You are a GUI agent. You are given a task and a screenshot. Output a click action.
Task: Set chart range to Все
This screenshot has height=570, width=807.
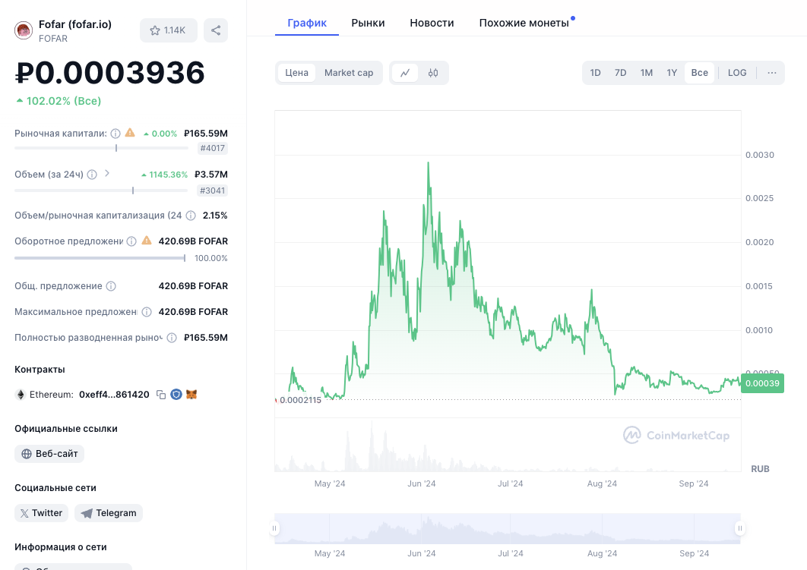(x=699, y=73)
